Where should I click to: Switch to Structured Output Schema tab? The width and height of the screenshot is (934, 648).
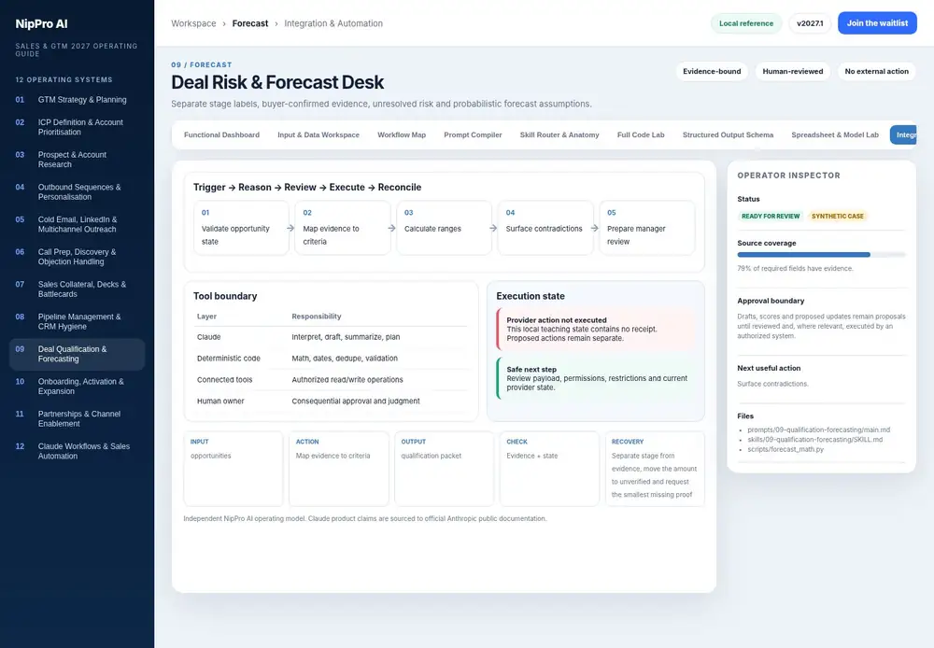[x=728, y=135]
